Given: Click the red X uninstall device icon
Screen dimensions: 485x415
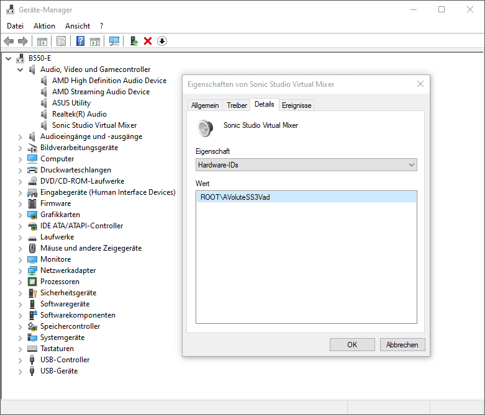Looking at the screenshot, I should (x=148, y=41).
